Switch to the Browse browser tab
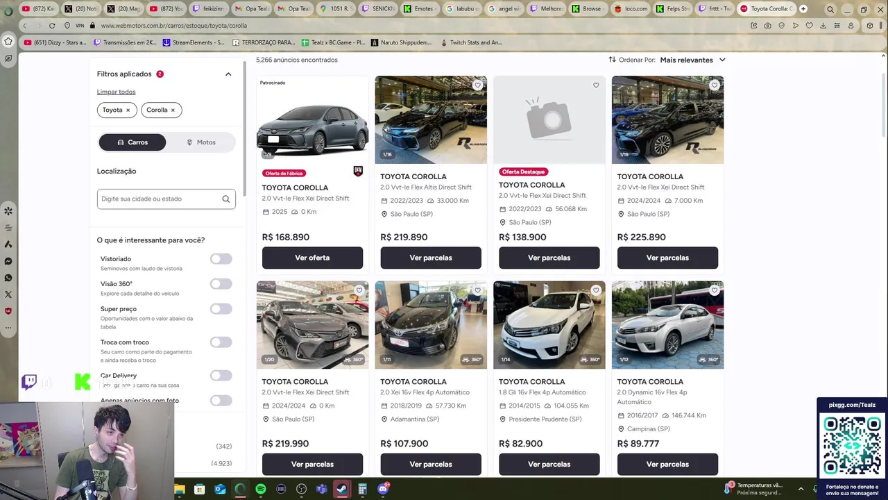This screenshot has height=500, width=888. pyautogui.click(x=588, y=9)
